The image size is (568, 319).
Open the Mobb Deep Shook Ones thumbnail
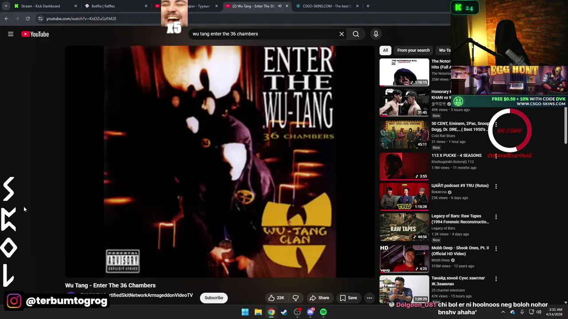click(404, 258)
